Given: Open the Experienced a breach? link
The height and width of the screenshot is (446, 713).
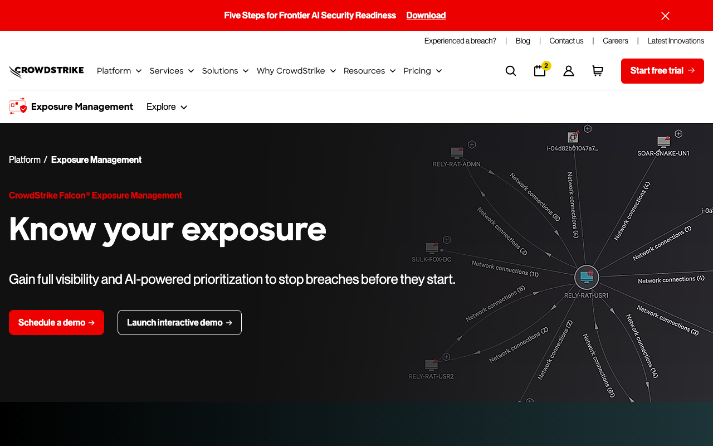Looking at the screenshot, I should (460, 41).
